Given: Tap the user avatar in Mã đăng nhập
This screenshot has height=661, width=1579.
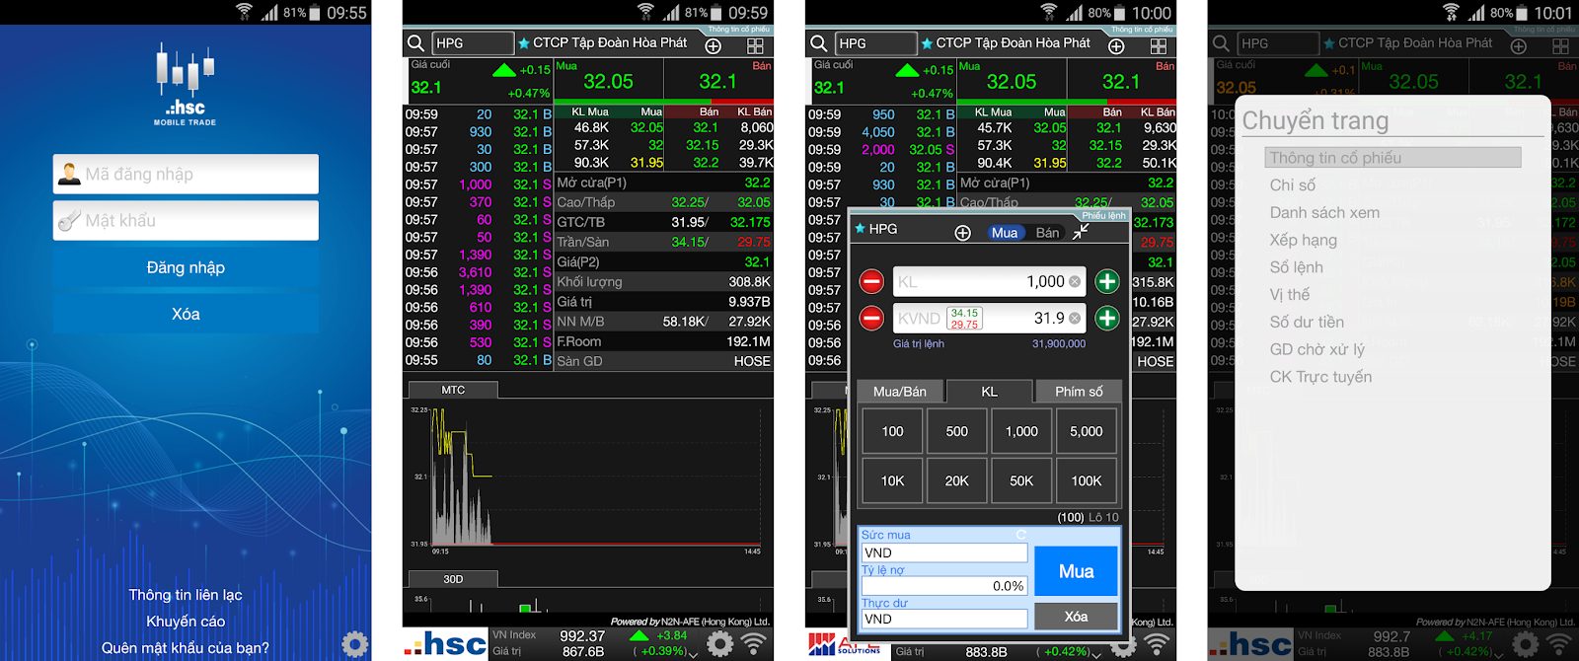Looking at the screenshot, I should 69,174.
